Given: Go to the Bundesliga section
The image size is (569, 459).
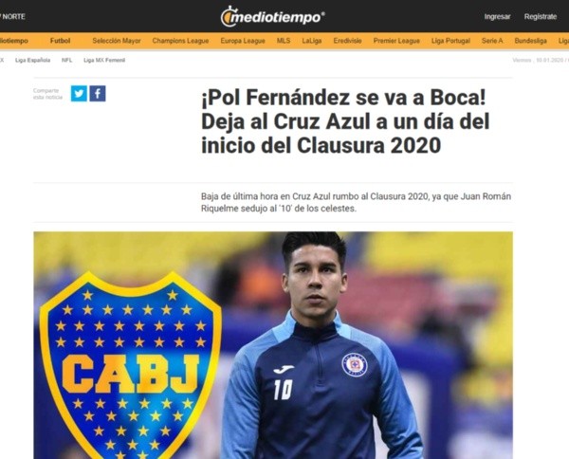Looking at the screenshot, I should 530,41.
